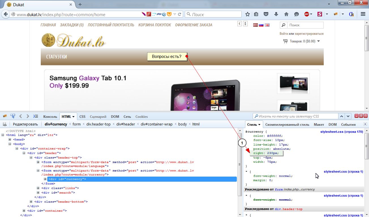Expand the div id="search" node
The image size is (369, 217).
pos(38,192)
